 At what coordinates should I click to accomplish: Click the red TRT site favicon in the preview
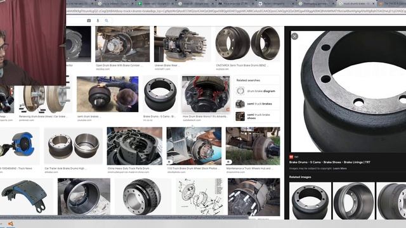click(x=291, y=157)
